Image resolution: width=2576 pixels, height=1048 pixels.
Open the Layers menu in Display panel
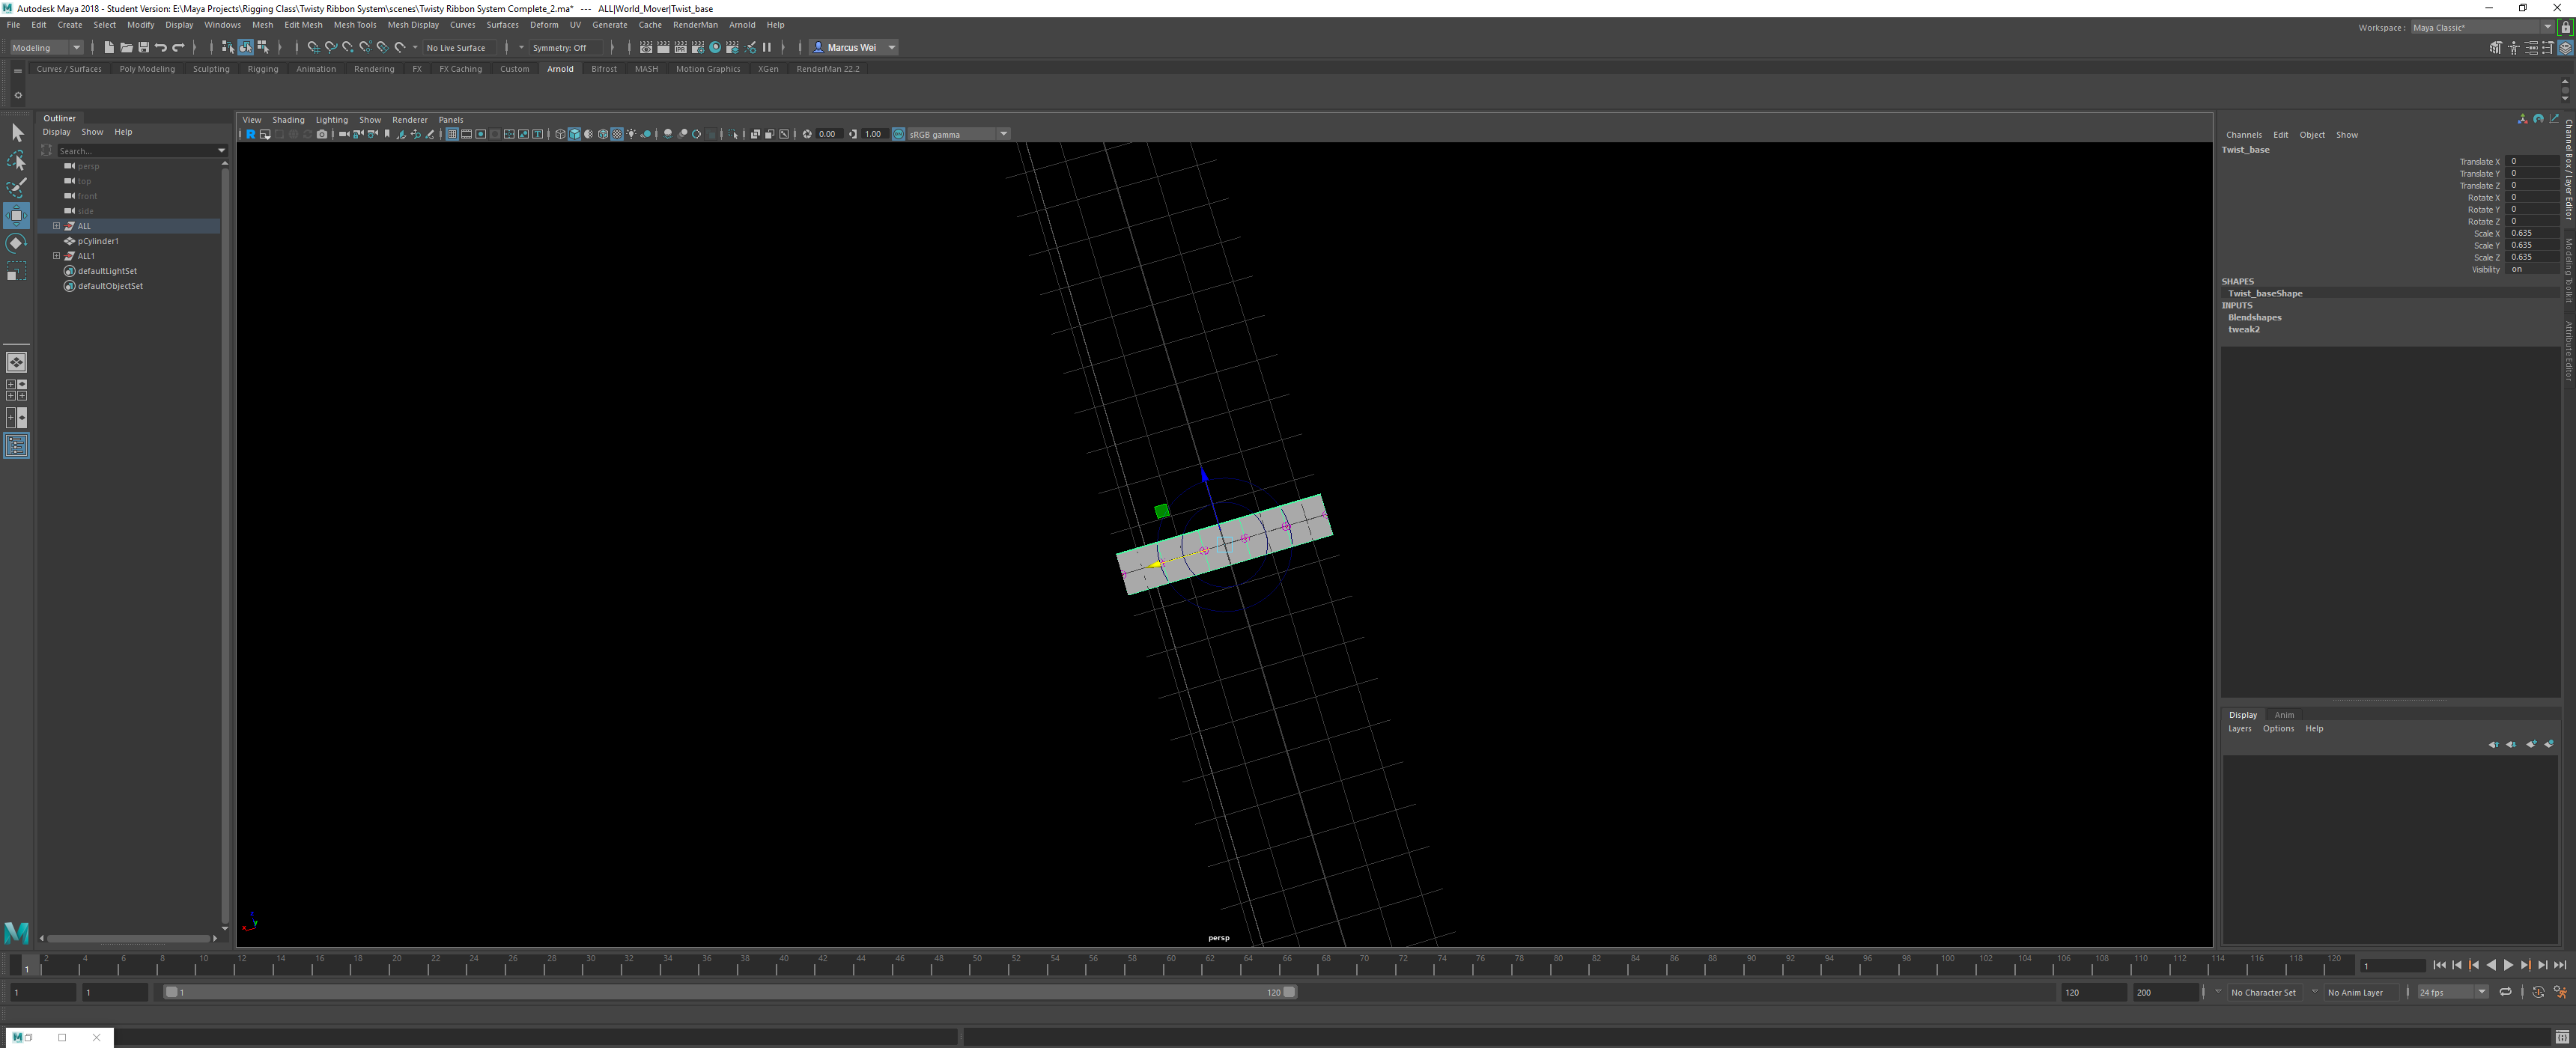click(x=2240, y=728)
